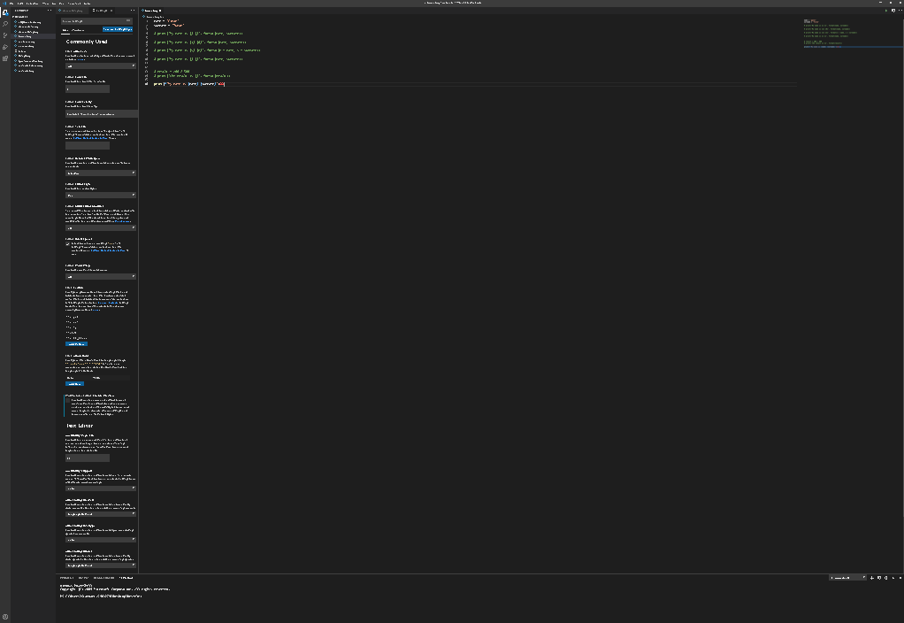Open Explorer panel's more actions ellipsis
This screenshot has width=904, height=623.
[49, 11]
